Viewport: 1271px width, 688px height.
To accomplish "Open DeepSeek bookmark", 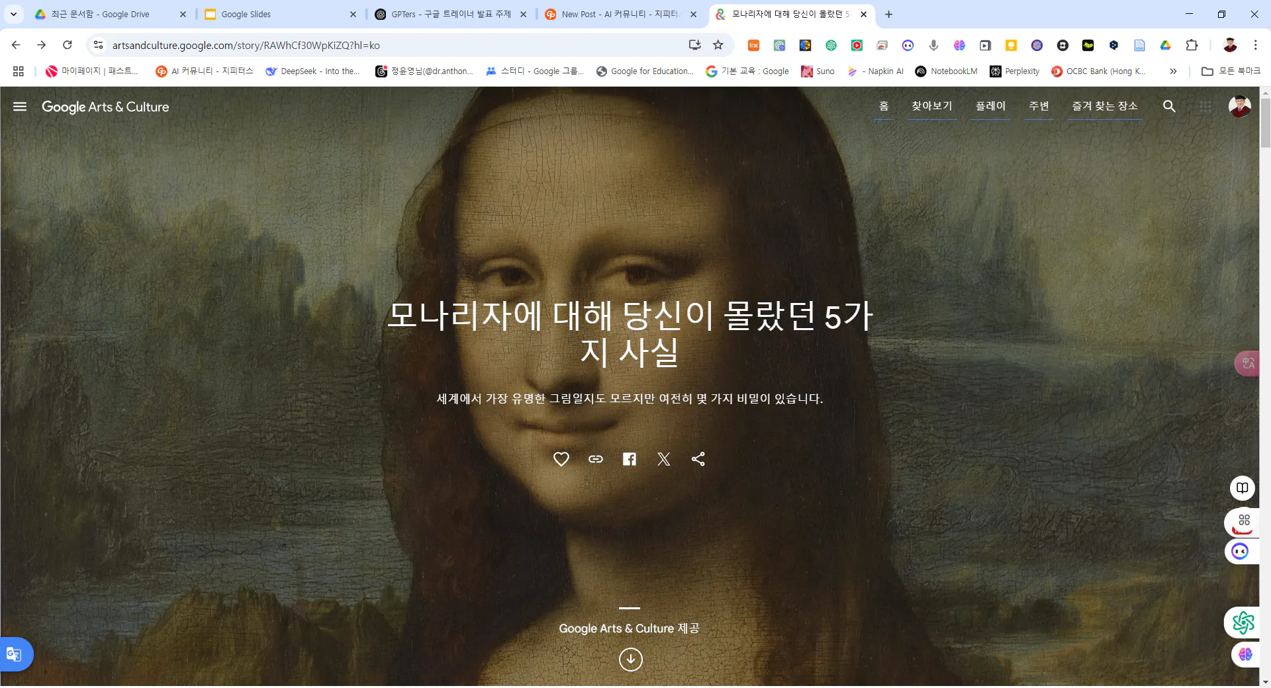I will pos(312,71).
